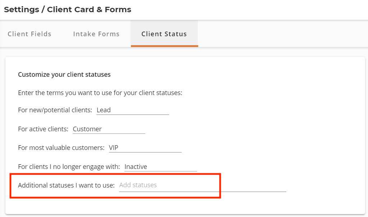Click the slash separator in the page title
This screenshot has width=368, height=217.
point(43,10)
